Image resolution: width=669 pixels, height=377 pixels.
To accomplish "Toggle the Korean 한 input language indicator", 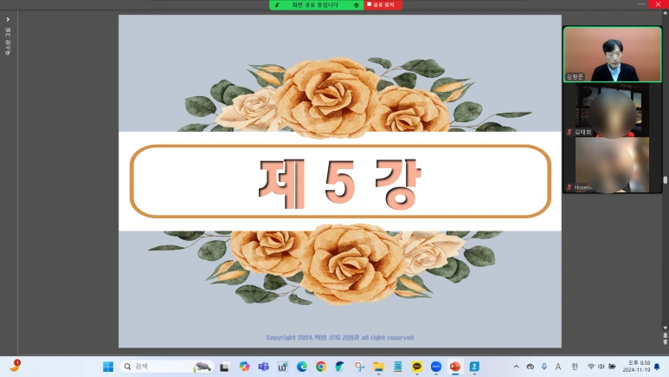I will tap(575, 367).
